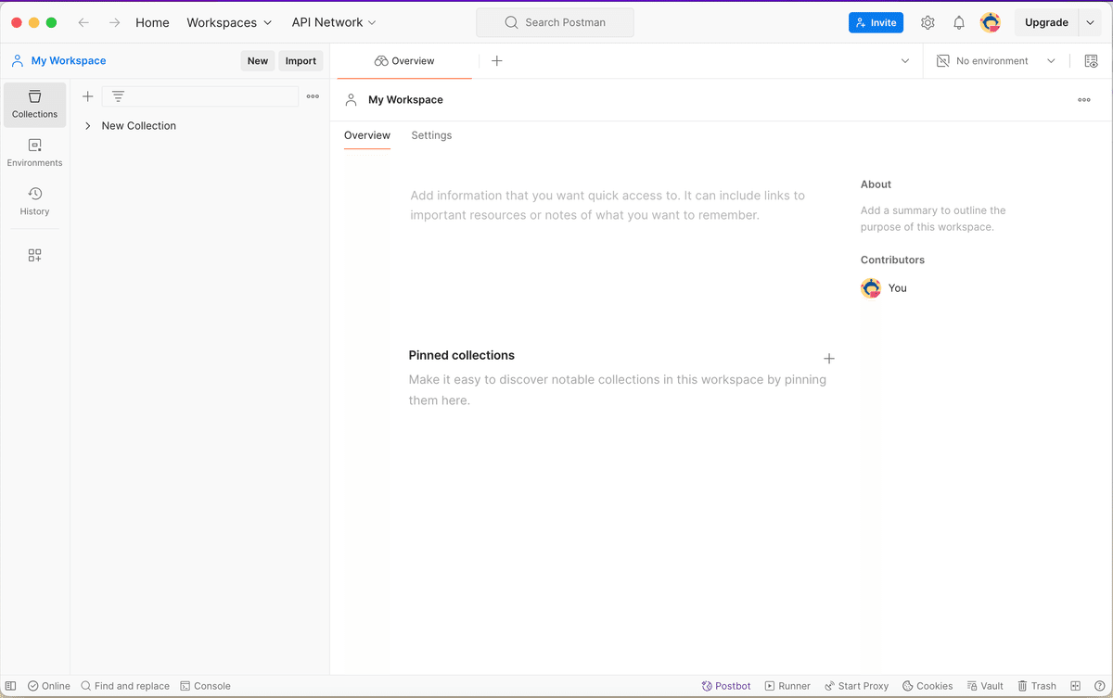Screen dimensions: 1113x698
Task: Open the user avatar profile menu
Action: click(x=990, y=22)
